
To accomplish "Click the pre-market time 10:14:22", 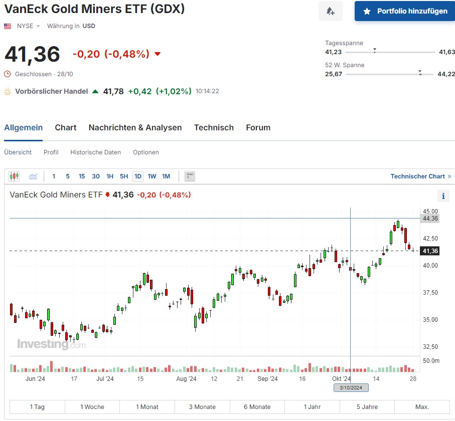I will (207, 91).
